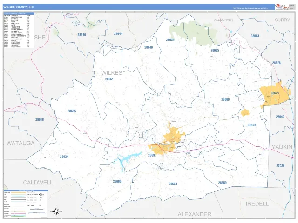Select ZIP code label 28606
Screen dimensions: 298x223
pyautogui.click(x=117, y=182)
